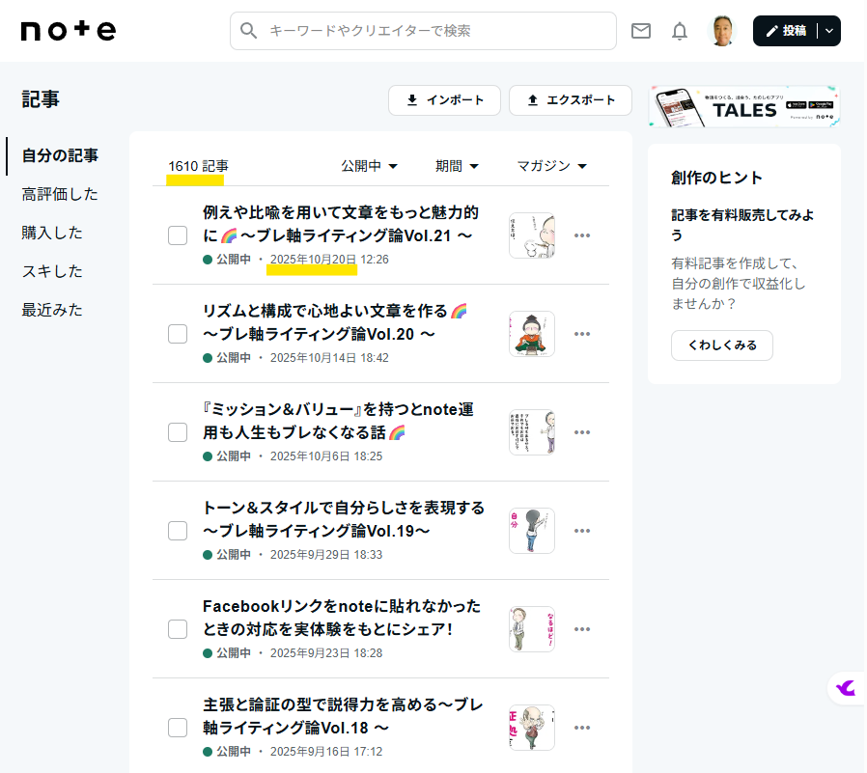Click the くわしくみる button

coord(722,345)
